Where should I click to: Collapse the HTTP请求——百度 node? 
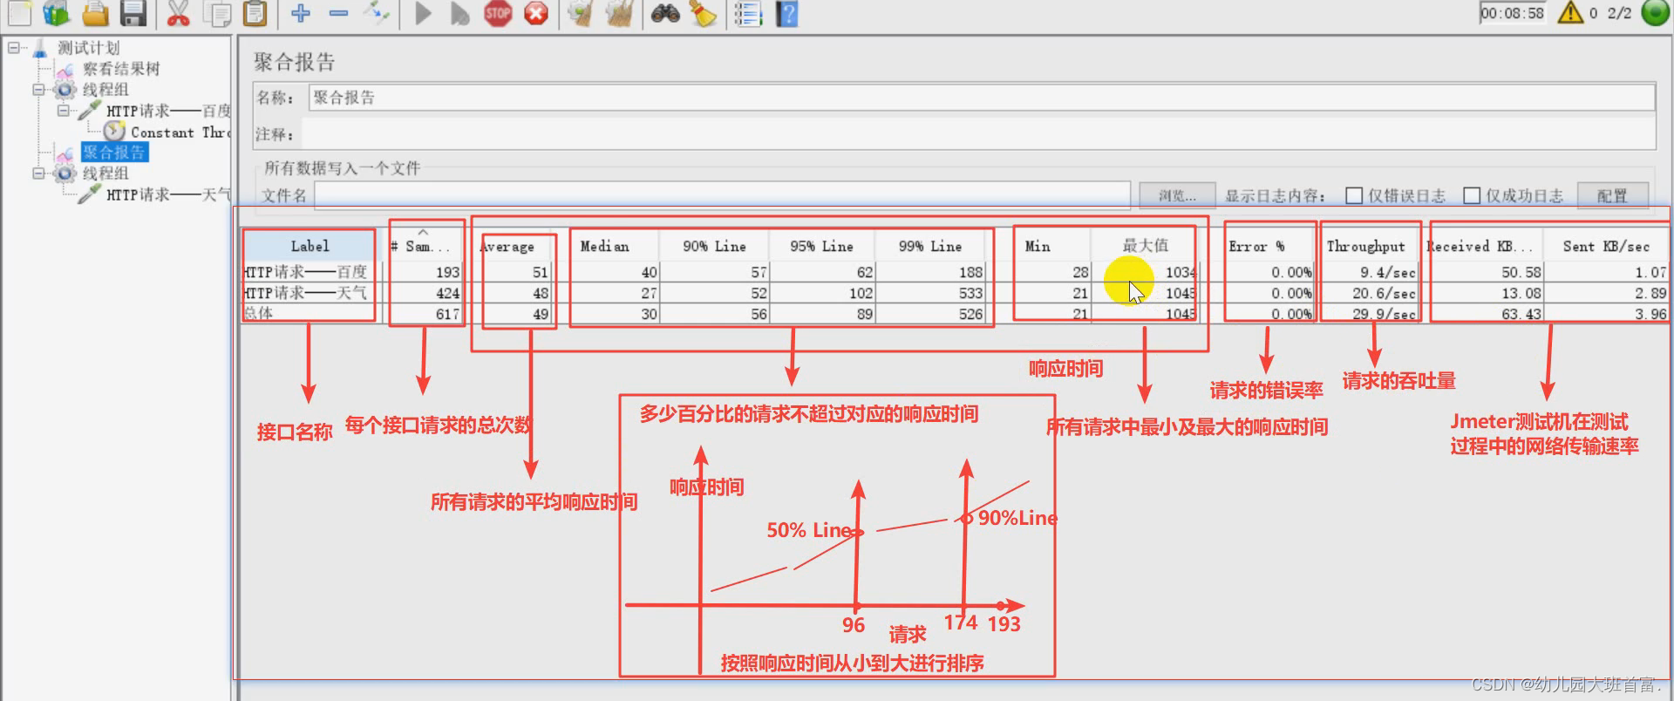coord(63,111)
